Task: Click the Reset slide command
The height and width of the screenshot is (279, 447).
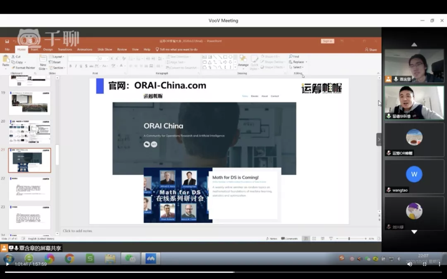Action: click(x=55, y=62)
